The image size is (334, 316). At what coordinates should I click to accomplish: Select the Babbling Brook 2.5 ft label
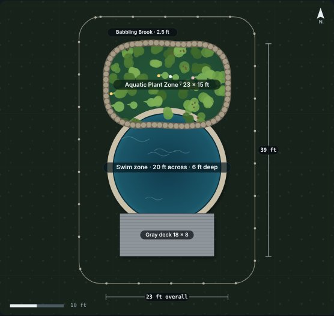(x=142, y=32)
